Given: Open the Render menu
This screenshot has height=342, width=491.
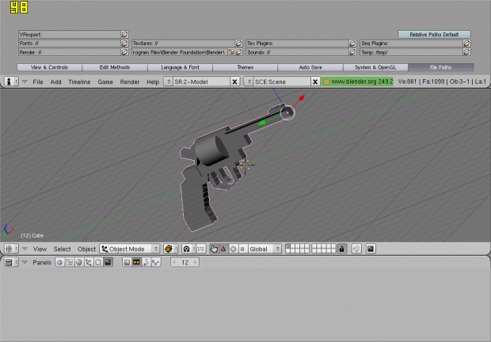Looking at the screenshot, I should (130, 82).
